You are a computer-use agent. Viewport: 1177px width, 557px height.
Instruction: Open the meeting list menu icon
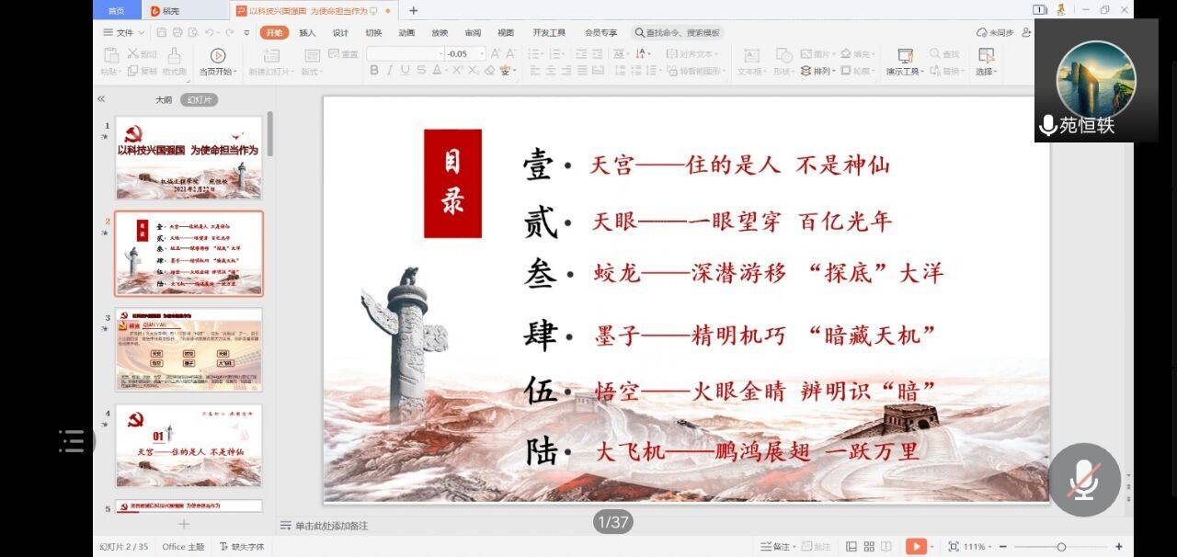(73, 441)
